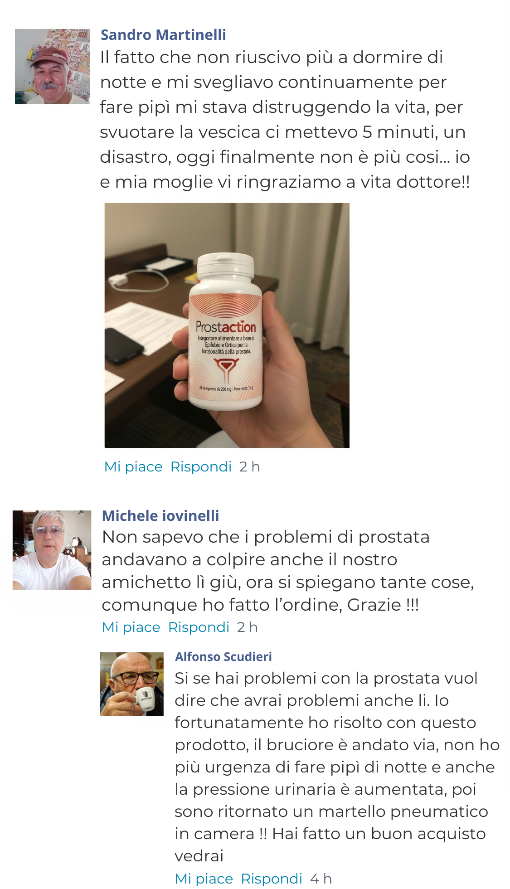
Task: Reply to Michele Iovinelli's comment
Action: pyautogui.click(x=199, y=627)
